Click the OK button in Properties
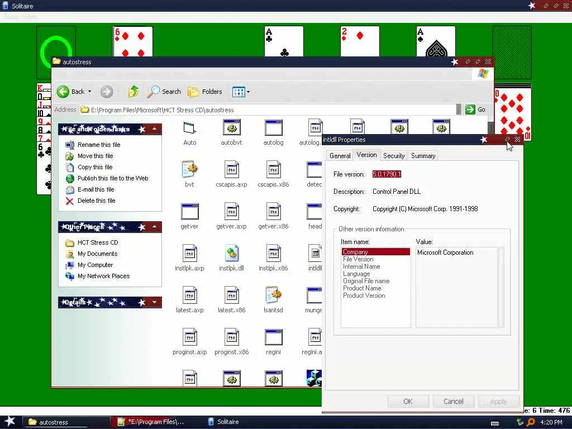Viewport: 572px width, 429px height. (408, 401)
